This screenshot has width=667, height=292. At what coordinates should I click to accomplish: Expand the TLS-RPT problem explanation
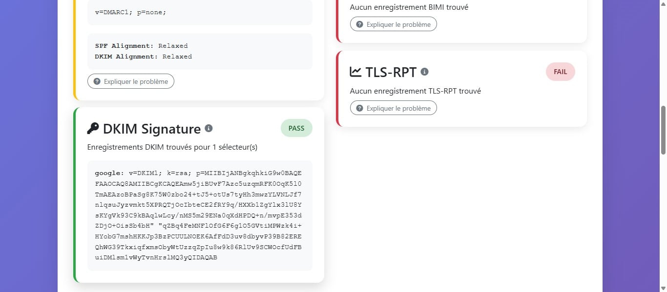point(393,108)
